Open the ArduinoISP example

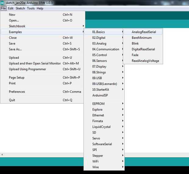pyautogui.click(x=104, y=95)
